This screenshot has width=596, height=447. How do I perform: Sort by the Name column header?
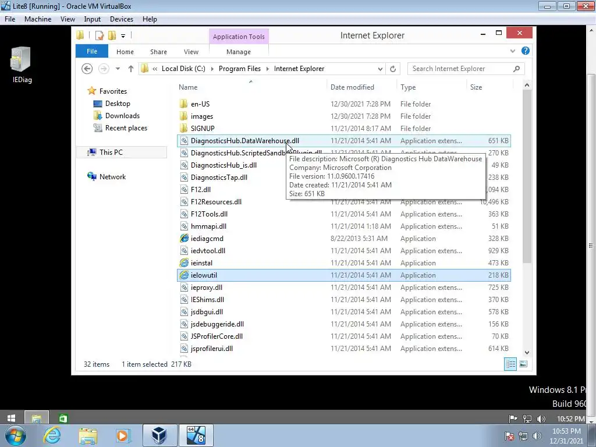(x=251, y=87)
